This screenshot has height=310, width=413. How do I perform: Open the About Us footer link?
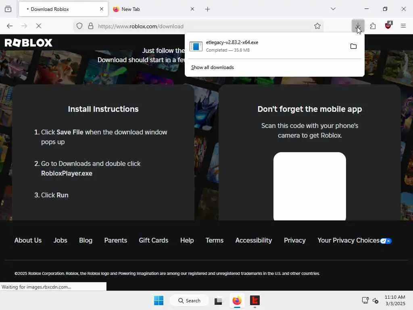(x=28, y=241)
